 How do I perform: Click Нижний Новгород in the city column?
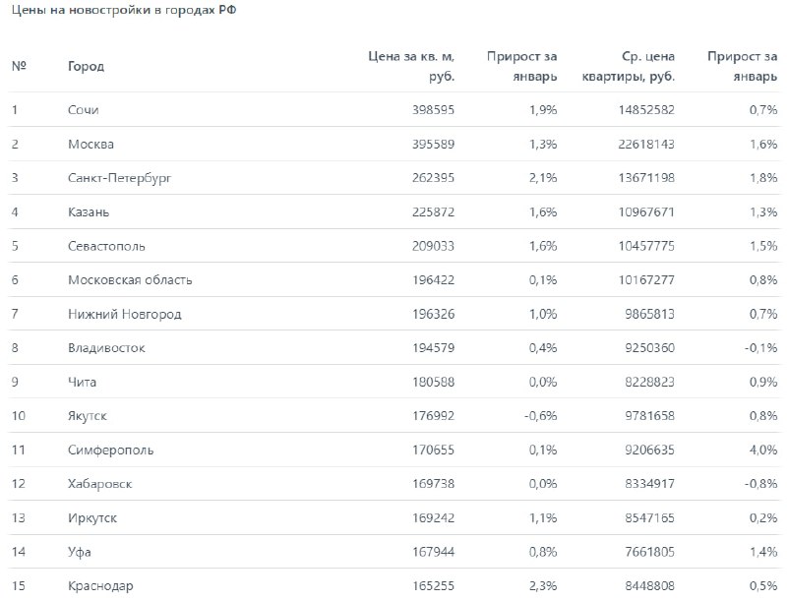point(125,314)
